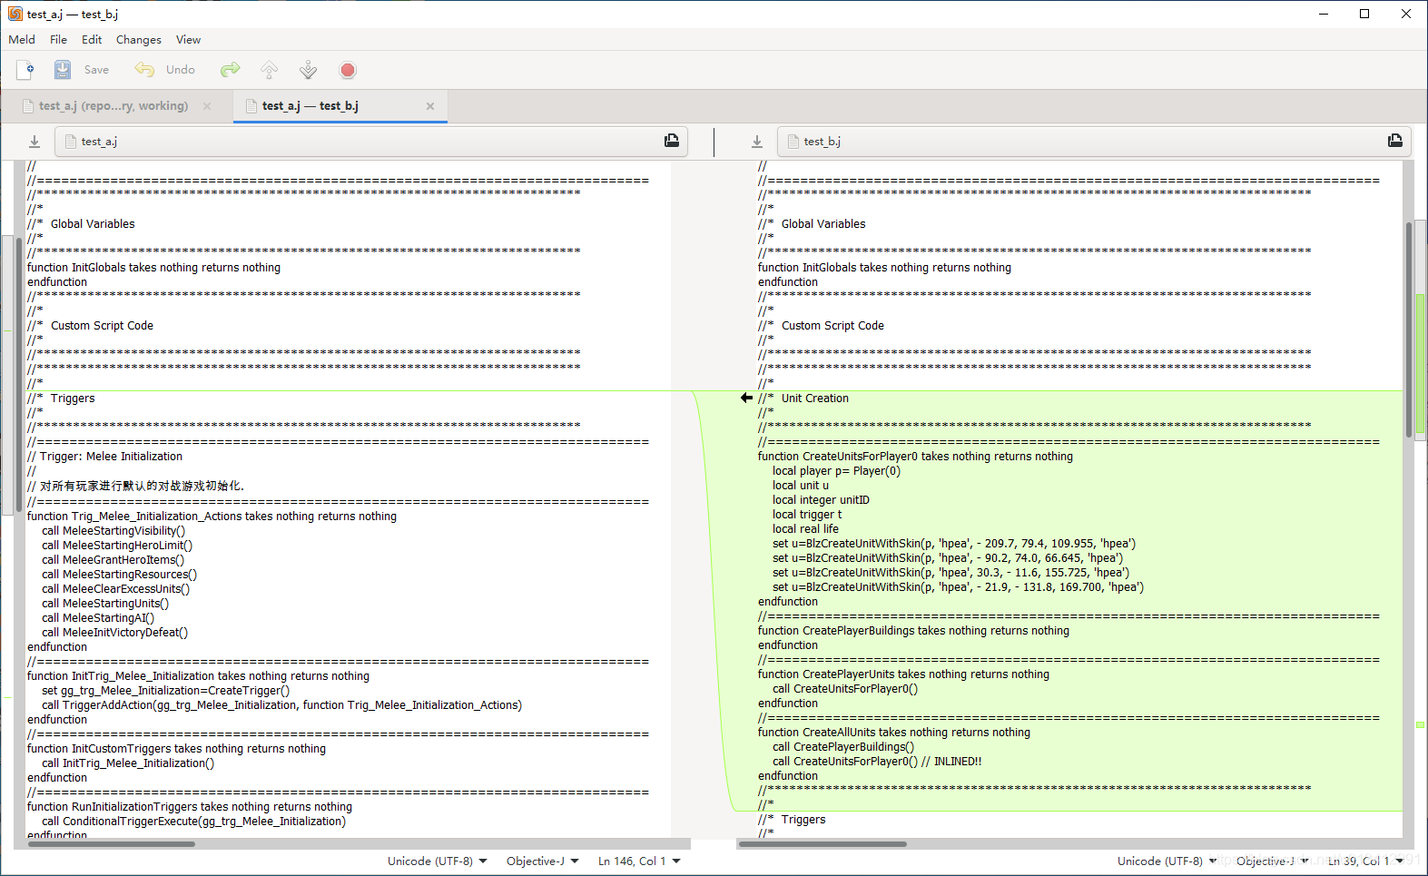
Task: Click 'function RunInitializationTriggers' line
Action: 190,807
